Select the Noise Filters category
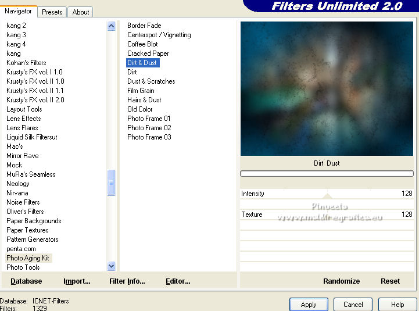Image resolution: width=419 pixels, height=311 pixels. coord(23,202)
